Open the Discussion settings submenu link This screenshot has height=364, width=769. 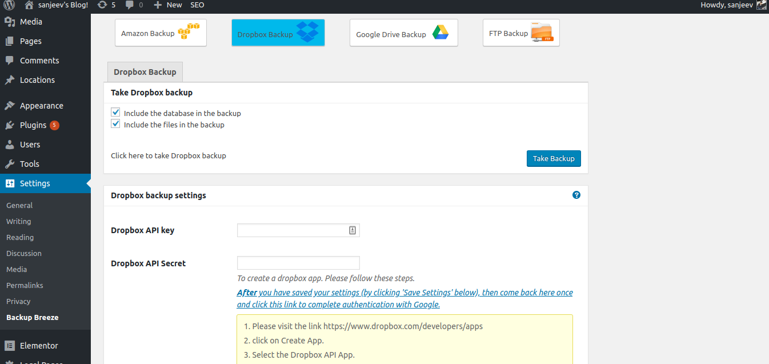tap(24, 253)
